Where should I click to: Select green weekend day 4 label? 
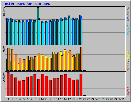tap(20, 99)
